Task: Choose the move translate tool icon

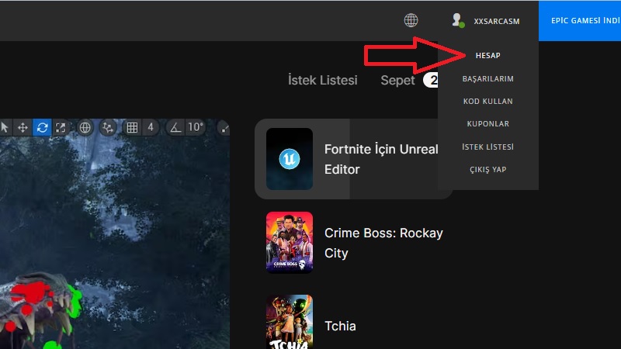Action: pos(23,127)
